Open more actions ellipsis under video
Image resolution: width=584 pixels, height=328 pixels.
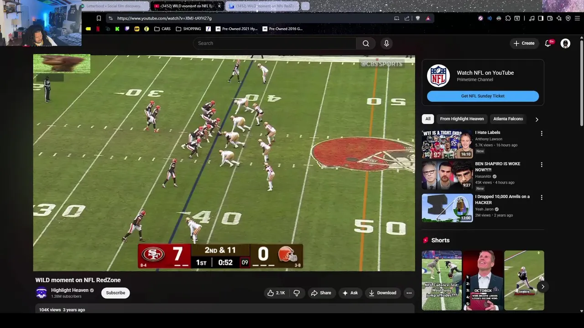[409, 293]
